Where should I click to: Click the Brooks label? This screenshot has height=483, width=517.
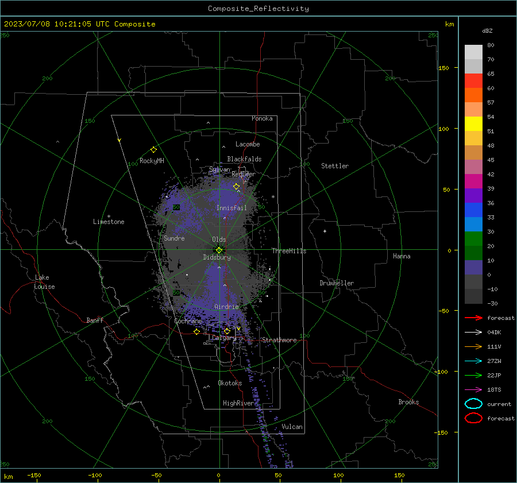[408, 402]
